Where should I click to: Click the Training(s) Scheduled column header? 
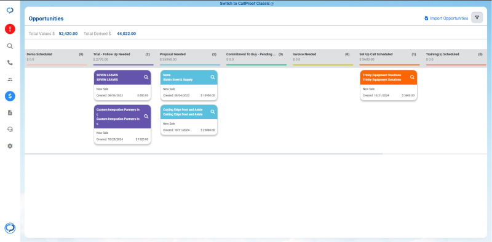tap(442, 54)
